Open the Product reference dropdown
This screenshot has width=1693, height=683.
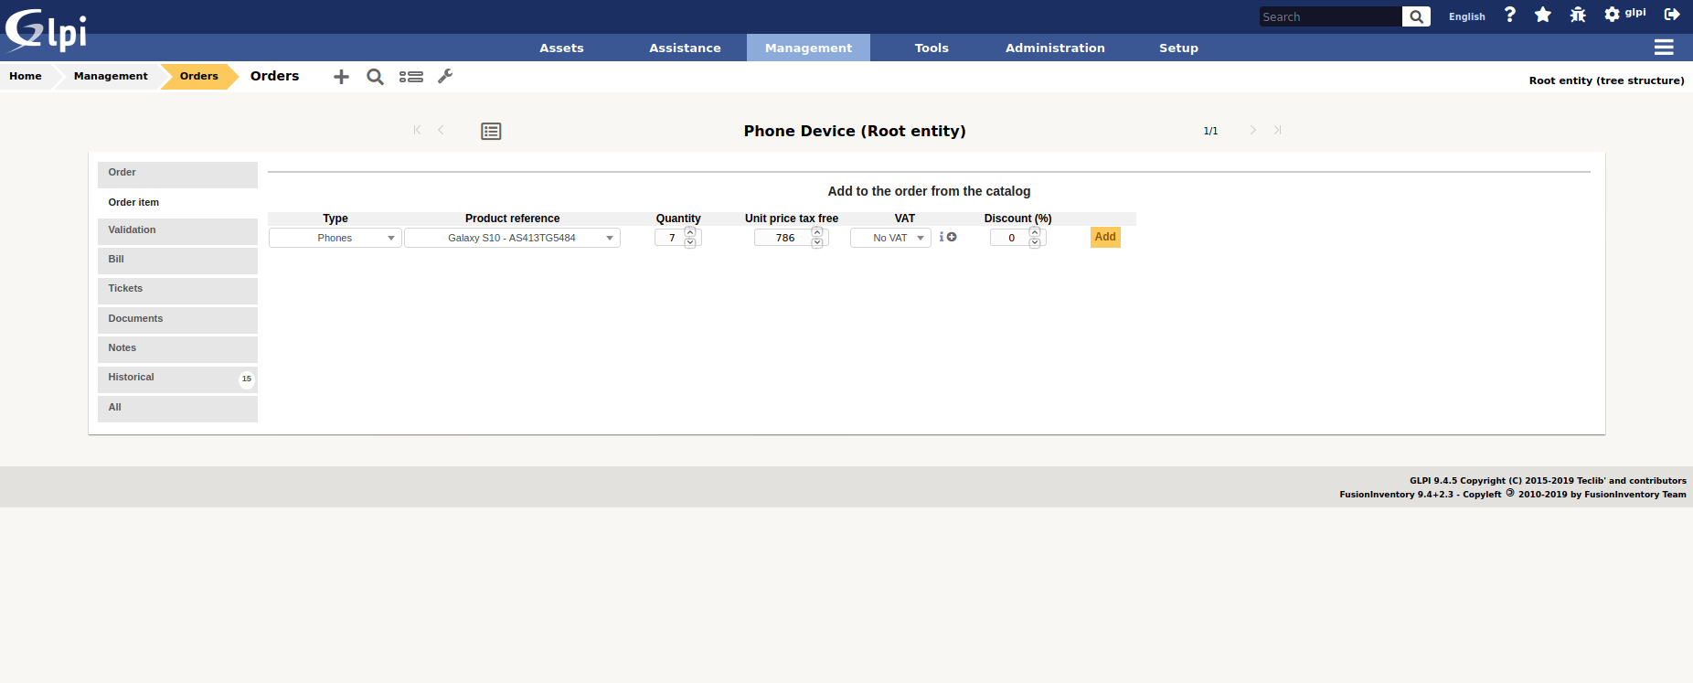(512, 238)
